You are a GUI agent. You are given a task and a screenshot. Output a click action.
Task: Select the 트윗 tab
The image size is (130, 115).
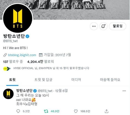point(12,80)
